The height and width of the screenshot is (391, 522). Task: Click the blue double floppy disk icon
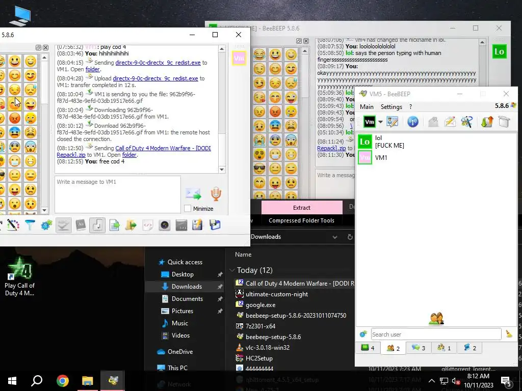click(x=215, y=225)
